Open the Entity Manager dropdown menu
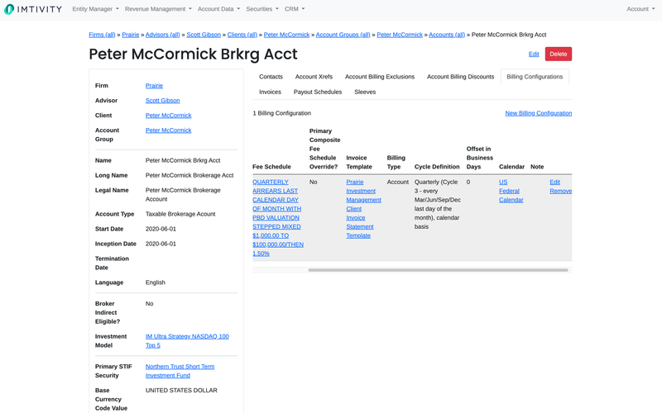Viewport: 662px width, 413px height. pyautogui.click(x=95, y=9)
